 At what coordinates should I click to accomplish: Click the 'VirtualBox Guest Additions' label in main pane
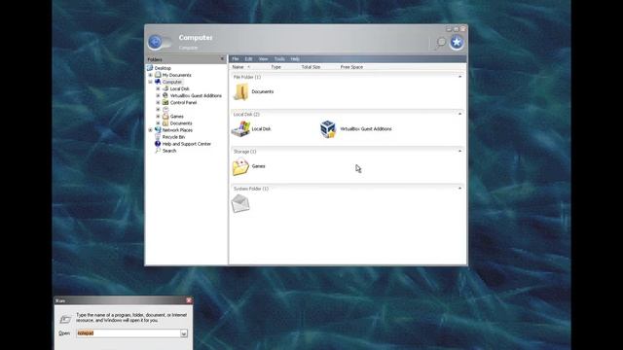point(366,129)
